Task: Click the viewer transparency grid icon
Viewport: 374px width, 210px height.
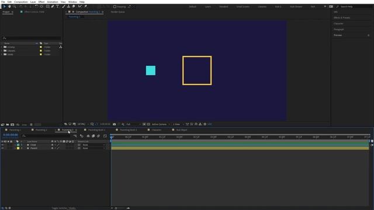Action: (x=148, y=124)
